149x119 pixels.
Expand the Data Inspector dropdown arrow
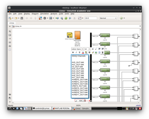(83, 18)
